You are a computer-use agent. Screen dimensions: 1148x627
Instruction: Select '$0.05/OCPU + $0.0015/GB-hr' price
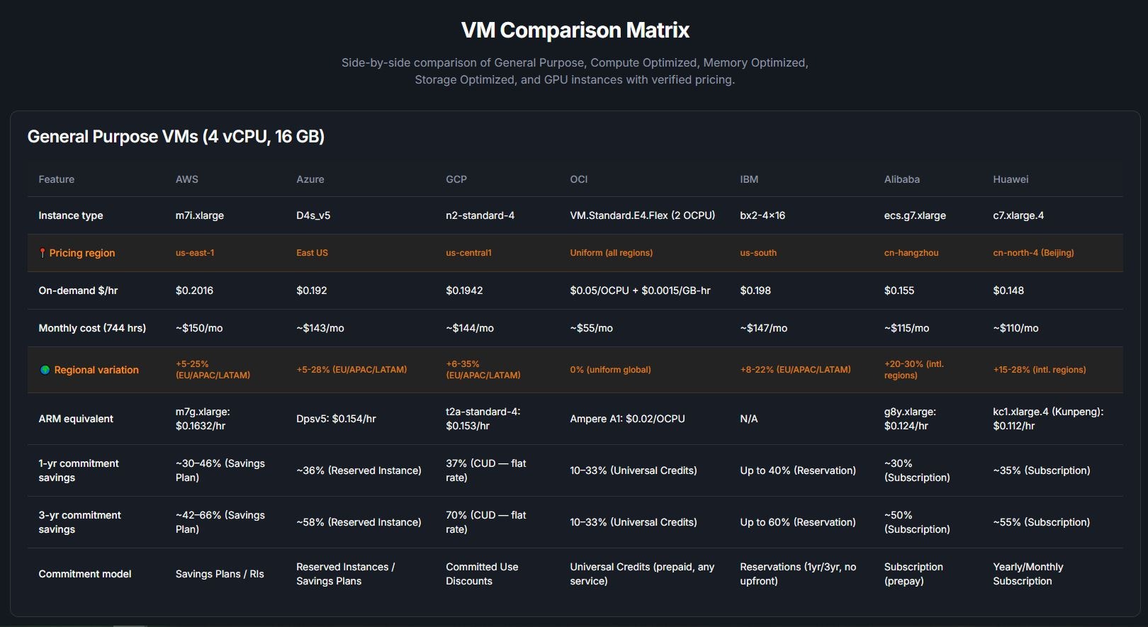[x=640, y=290]
